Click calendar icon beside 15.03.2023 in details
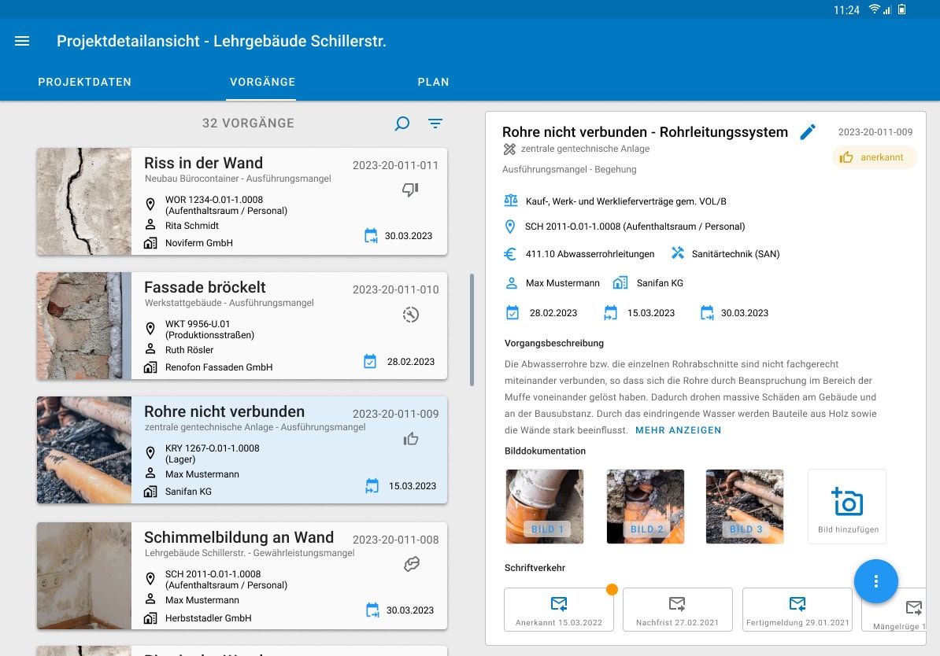940x656 pixels. tap(610, 313)
